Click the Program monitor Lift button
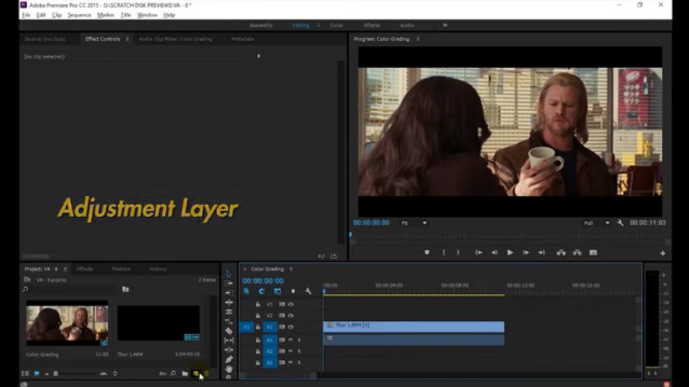Screen dimensions: 689x387 click(561, 253)
